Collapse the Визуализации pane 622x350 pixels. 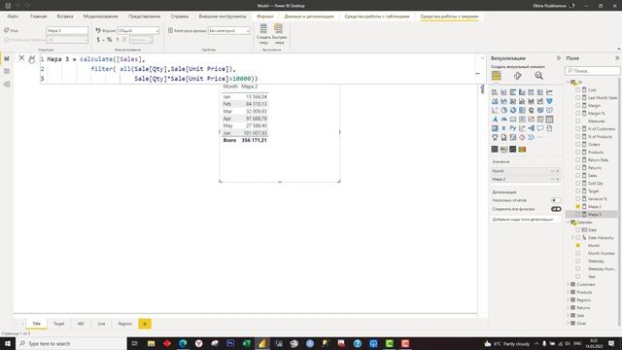559,58
